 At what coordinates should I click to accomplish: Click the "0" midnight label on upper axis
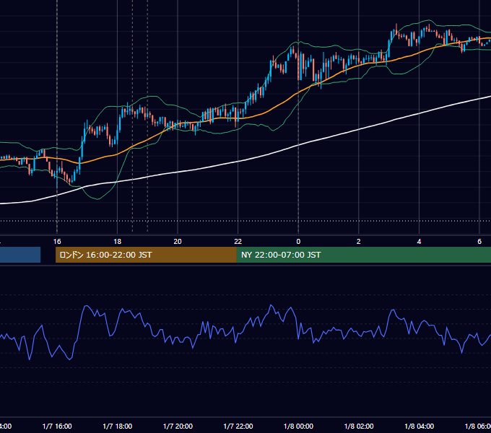298,242
